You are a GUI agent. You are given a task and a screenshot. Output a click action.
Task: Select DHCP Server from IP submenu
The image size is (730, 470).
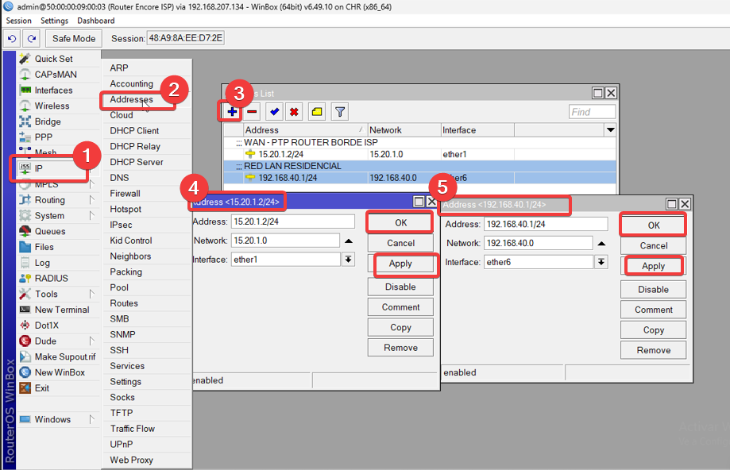[x=137, y=162]
